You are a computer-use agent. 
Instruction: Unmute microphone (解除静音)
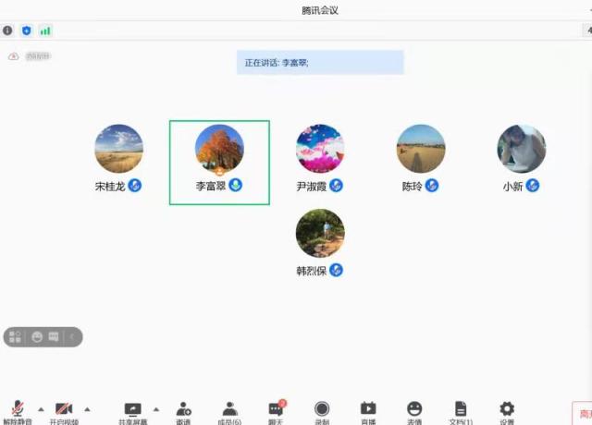tap(18, 410)
